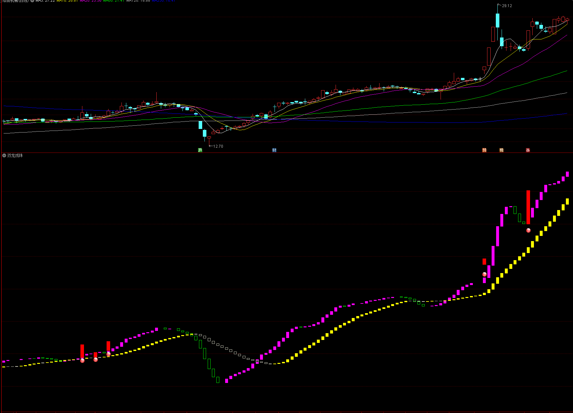The width and height of the screenshot is (573, 413).
Task: Click the 榜 event marker
Action: point(501,150)
